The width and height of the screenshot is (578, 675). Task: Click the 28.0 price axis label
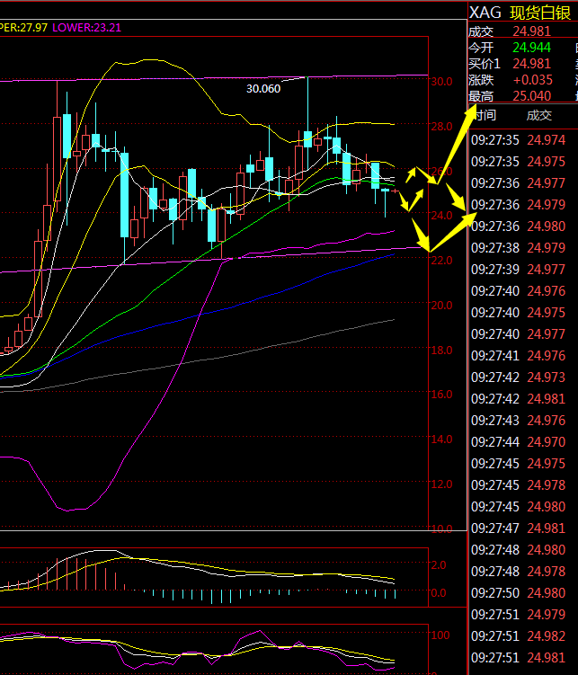tap(441, 127)
